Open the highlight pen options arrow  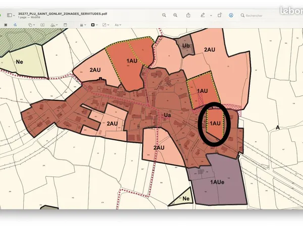tap(211, 15)
